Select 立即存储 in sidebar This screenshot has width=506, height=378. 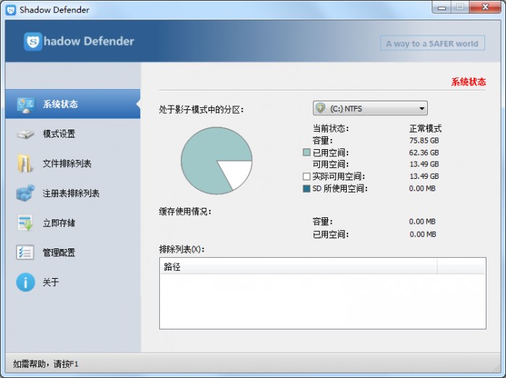tap(73, 223)
